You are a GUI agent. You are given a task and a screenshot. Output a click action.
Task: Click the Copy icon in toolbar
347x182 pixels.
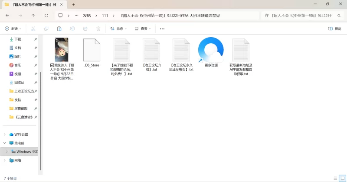tap(46, 29)
